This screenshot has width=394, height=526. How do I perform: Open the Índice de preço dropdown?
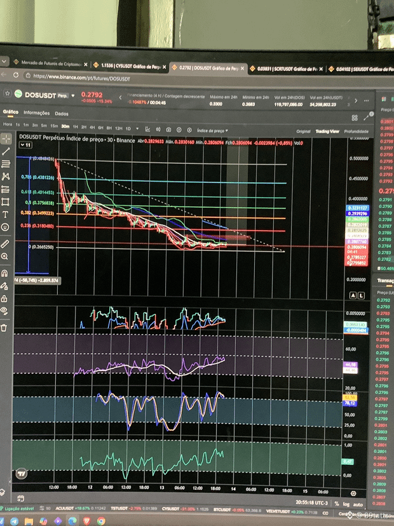coord(212,130)
